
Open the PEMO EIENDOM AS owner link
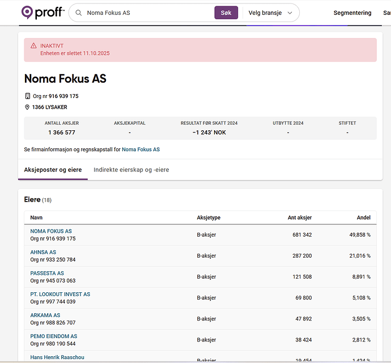54,336
